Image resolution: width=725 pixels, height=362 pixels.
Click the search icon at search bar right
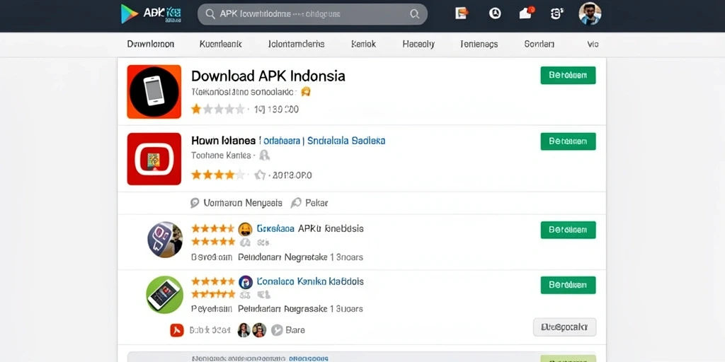(x=414, y=14)
